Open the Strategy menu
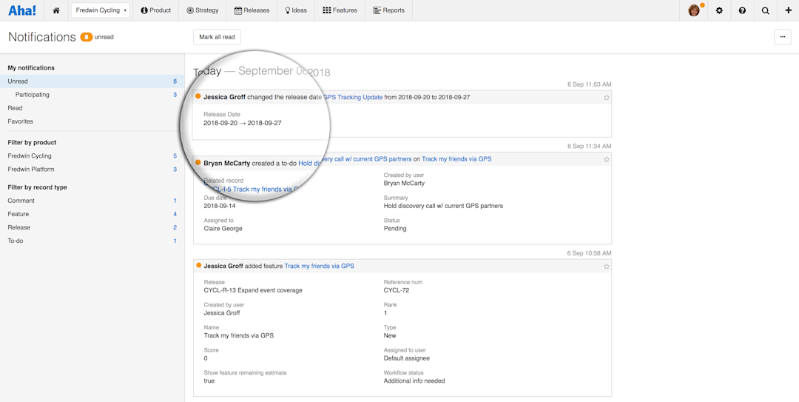This screenshot has height=402, width=799. (x=202, y=10)
